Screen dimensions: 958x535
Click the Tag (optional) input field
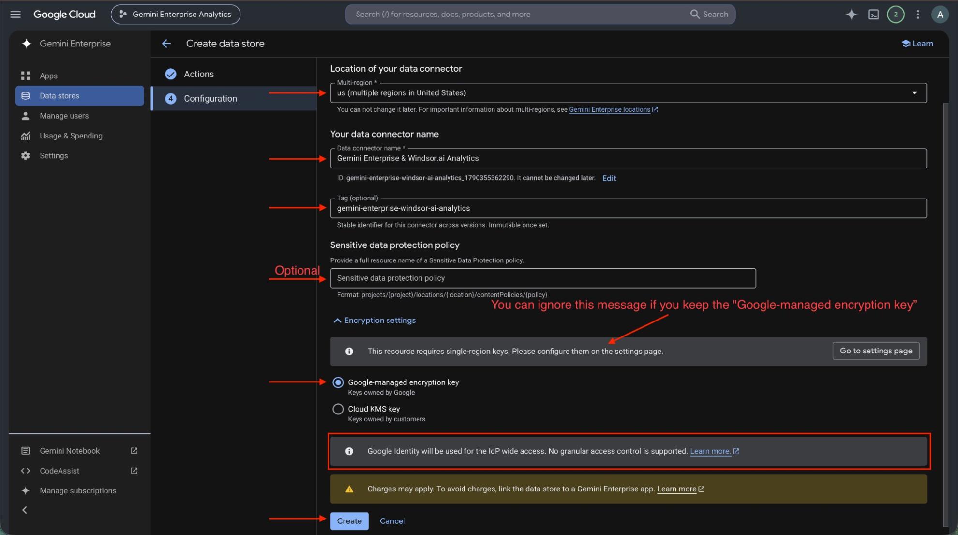pyautogui.click(x=628, y=208)
